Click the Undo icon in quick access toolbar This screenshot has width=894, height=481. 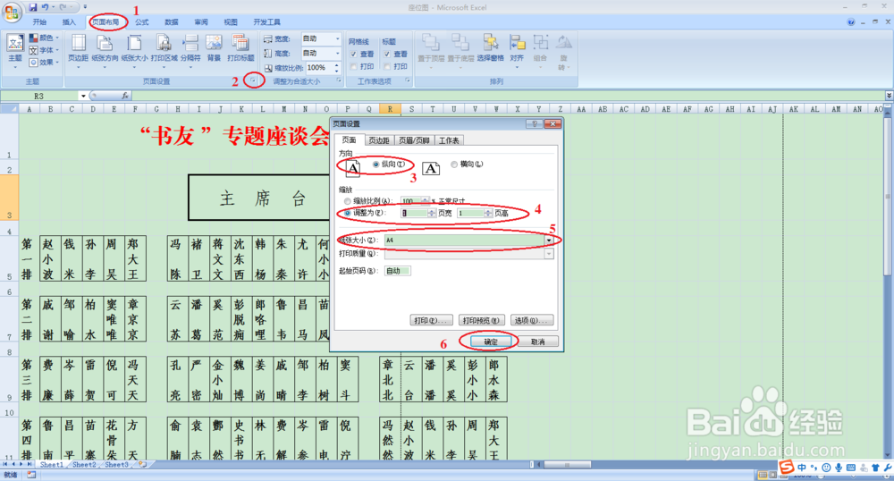(45, 7)
